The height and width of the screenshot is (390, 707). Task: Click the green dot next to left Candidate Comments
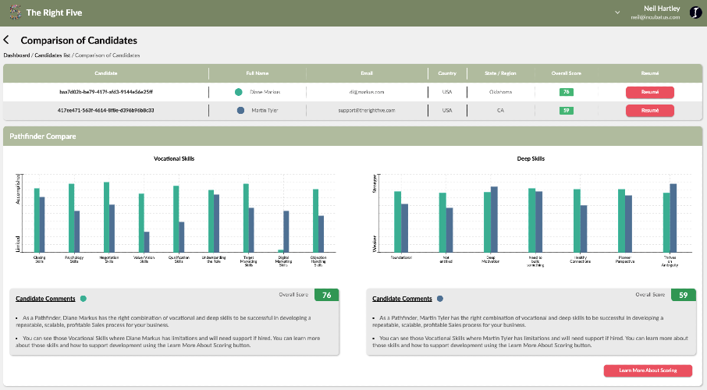pyautogui.click(x=83, y=299)
